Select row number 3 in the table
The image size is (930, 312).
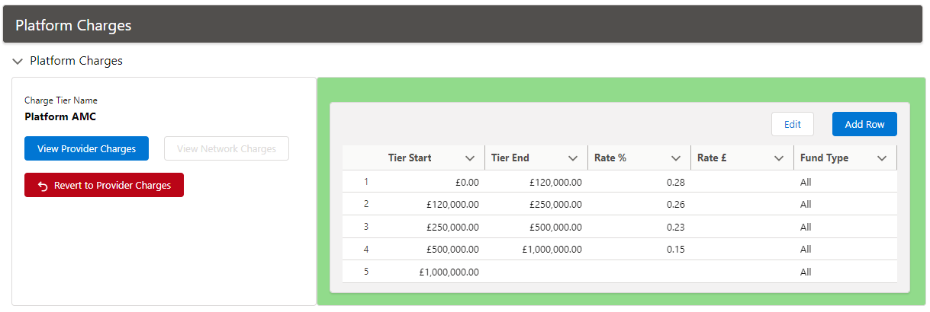pos(366,227)
